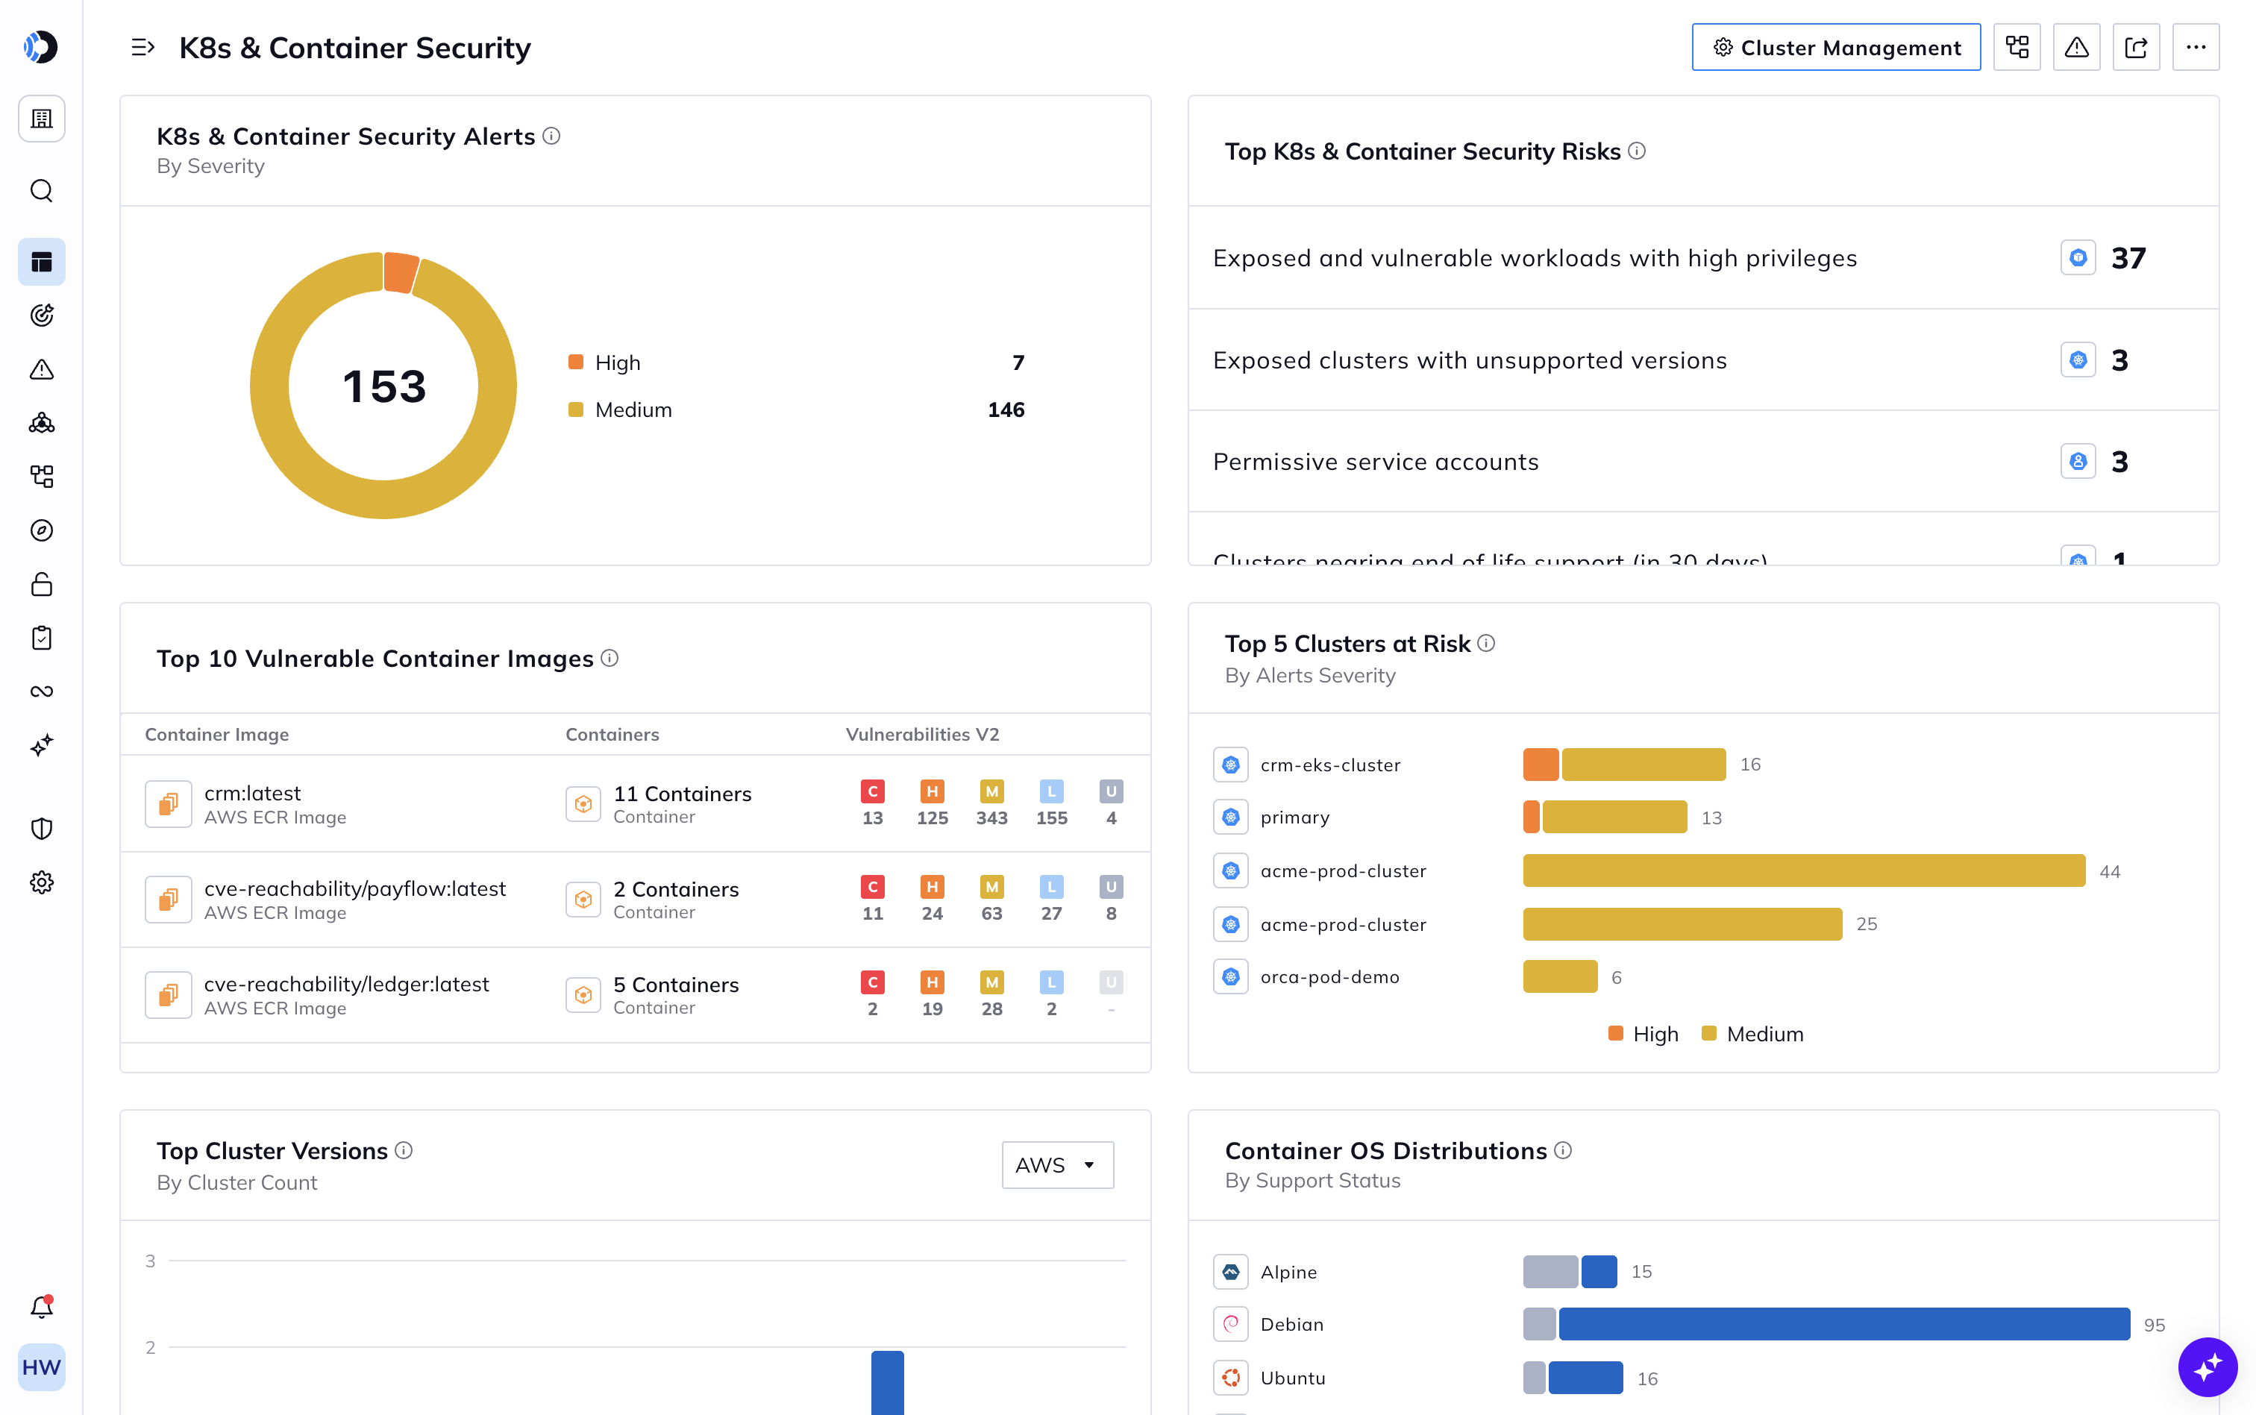The width and height of the screenshot is (2256, 1415).
Task: Click the Medium yellow legend swatch in alerts
Action: (x=575, y=409)
